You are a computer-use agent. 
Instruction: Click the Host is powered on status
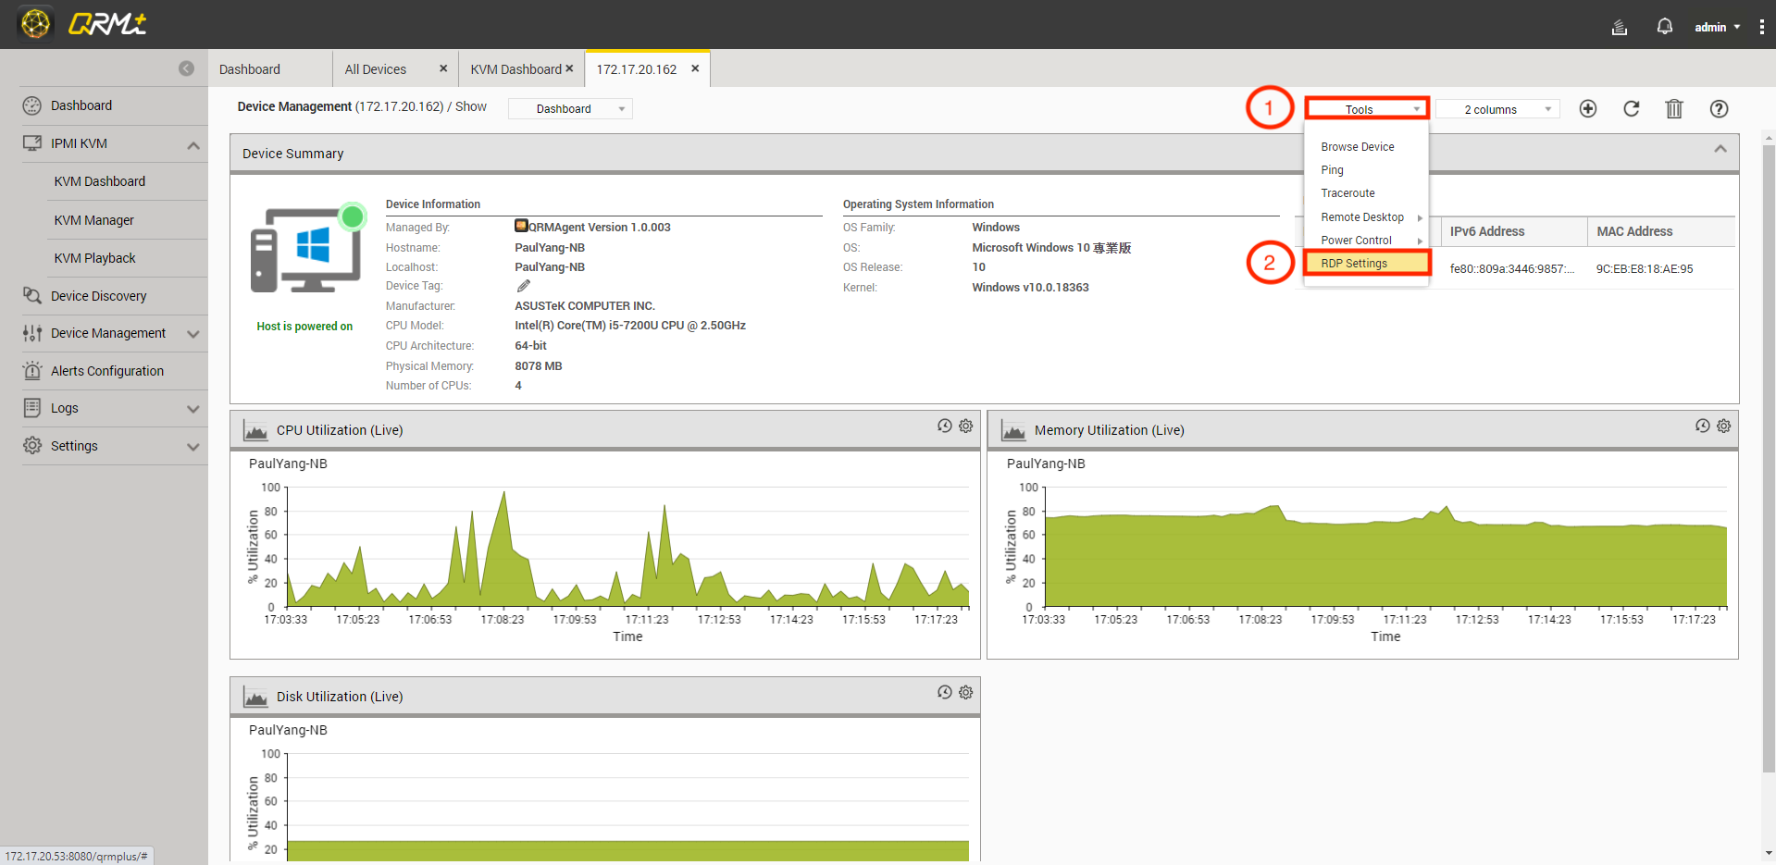click(304, 327)
